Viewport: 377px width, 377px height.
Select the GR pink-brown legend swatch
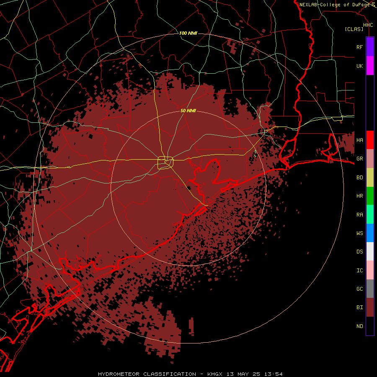pyautogui.click(x=370, y=159)
